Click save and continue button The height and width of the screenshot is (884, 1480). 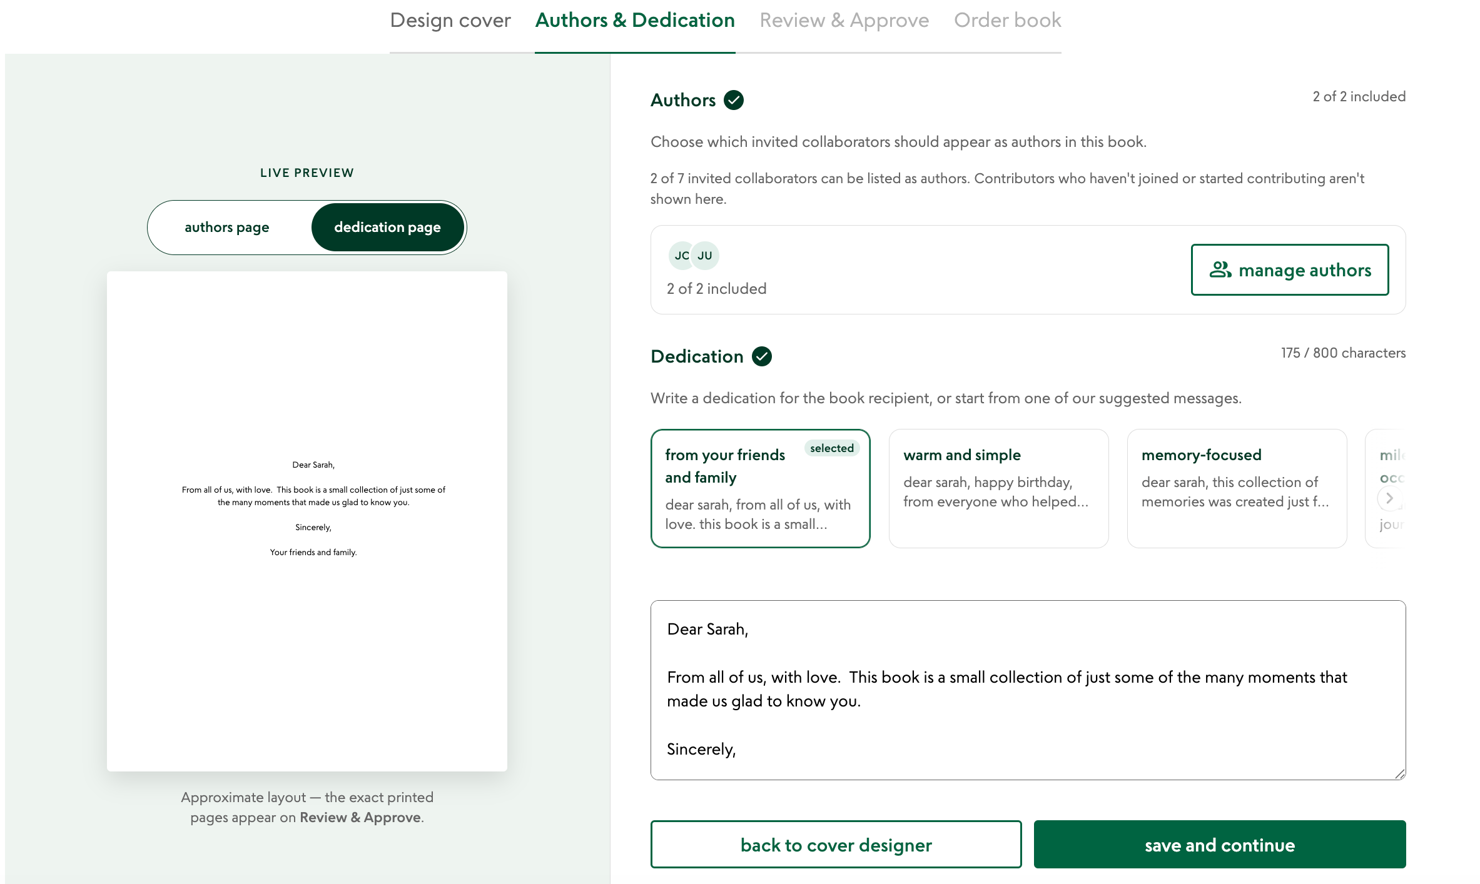coord(1219,845)
